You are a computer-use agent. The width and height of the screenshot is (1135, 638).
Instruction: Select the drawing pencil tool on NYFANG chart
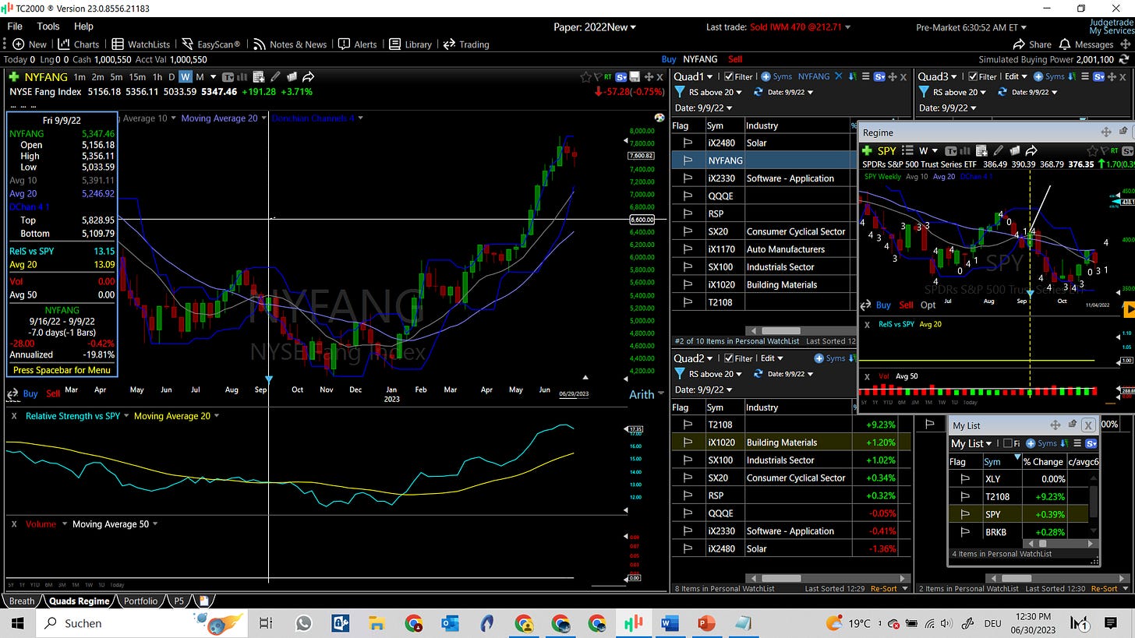[x=275, y=77]
